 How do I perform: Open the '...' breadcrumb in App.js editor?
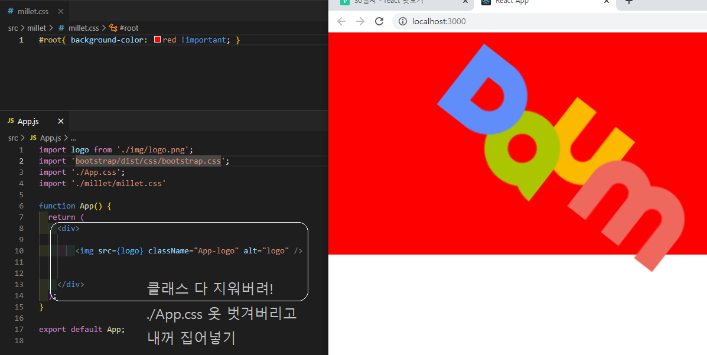tap(73, 138)
